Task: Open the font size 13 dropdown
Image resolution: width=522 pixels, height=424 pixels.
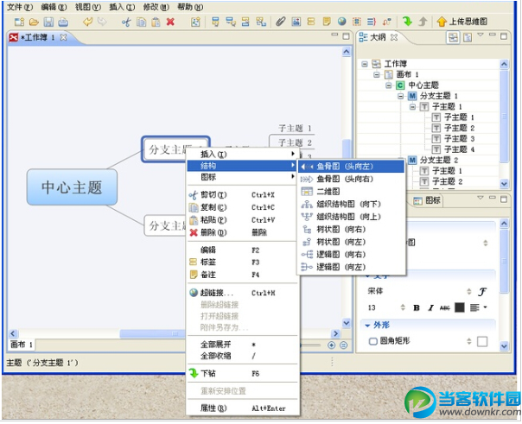Action: coord(403,307)
